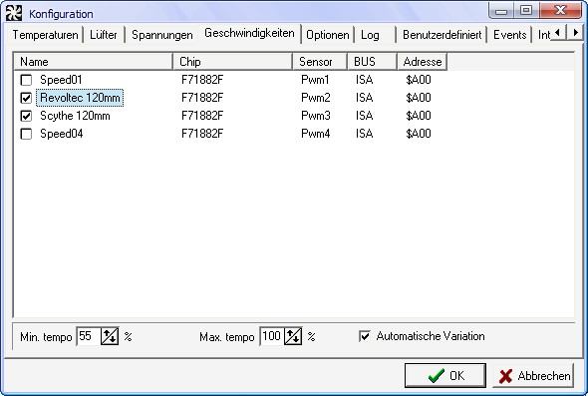
Task: Enable the Speed04 checkbox
Action: click(26, 134)
